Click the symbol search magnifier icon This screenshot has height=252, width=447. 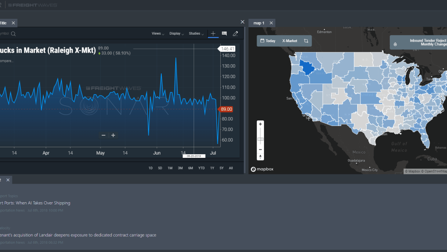pyautogui.click(x=13, y=34)
